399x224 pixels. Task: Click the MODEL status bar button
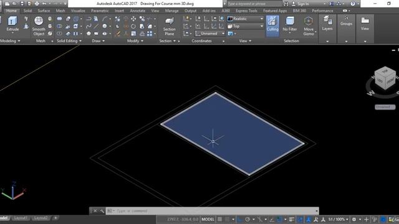tap(208, 219)
